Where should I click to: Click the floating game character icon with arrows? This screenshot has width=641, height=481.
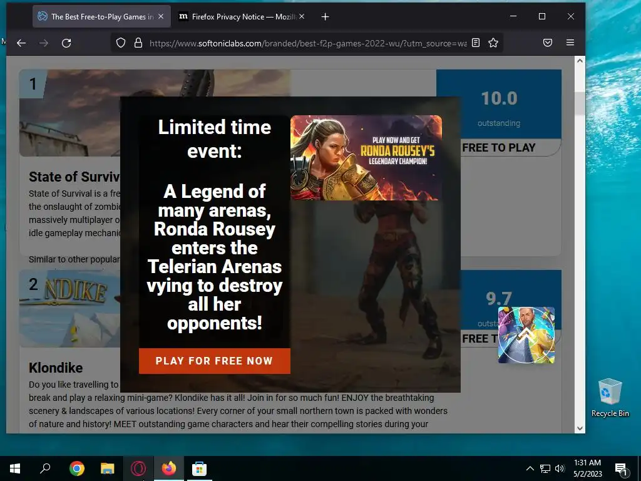526,335
